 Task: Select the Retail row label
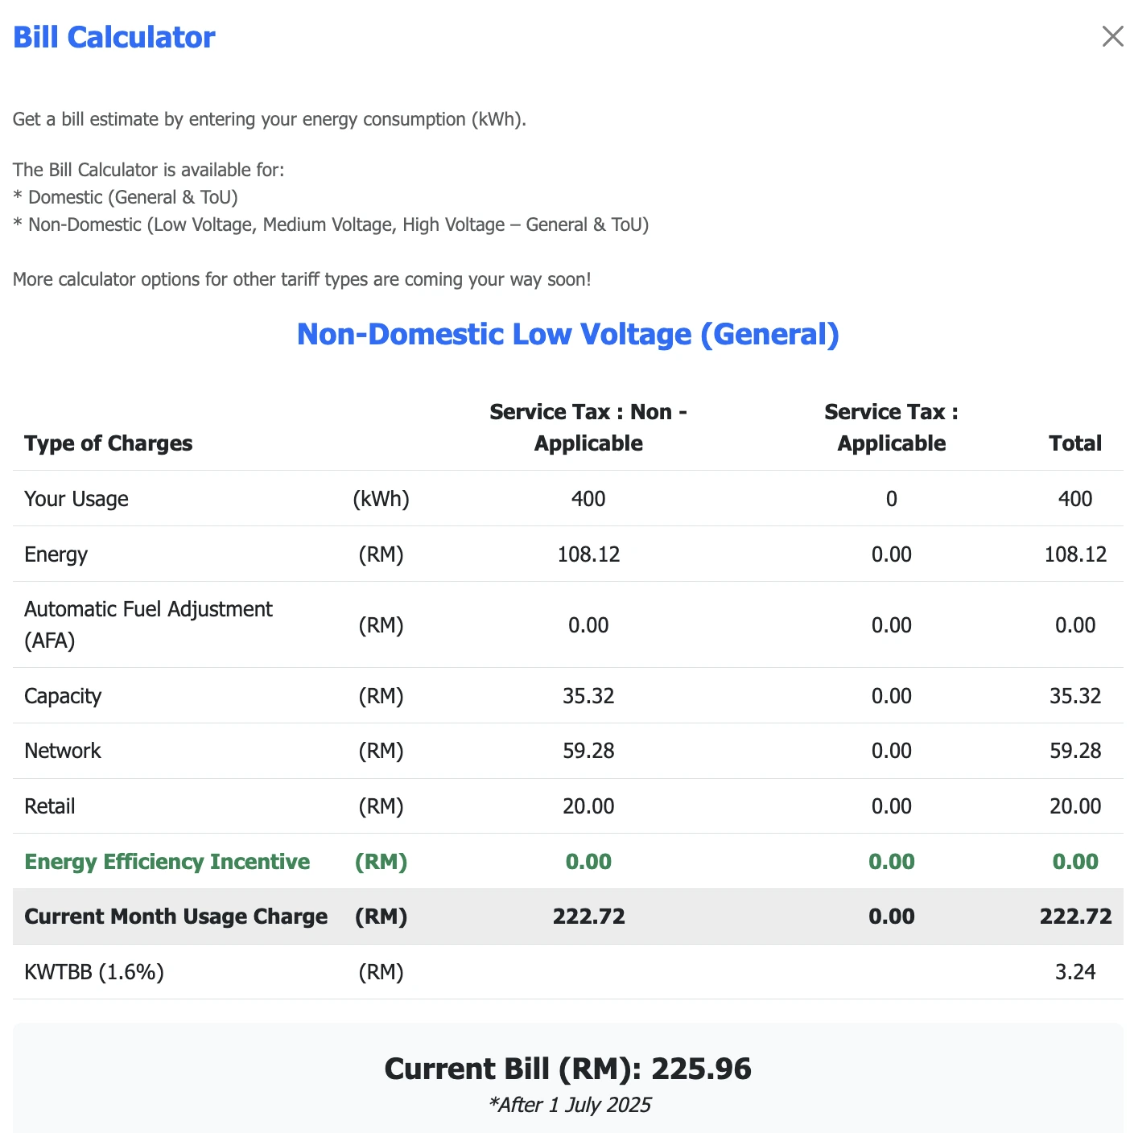pos(50,806)
